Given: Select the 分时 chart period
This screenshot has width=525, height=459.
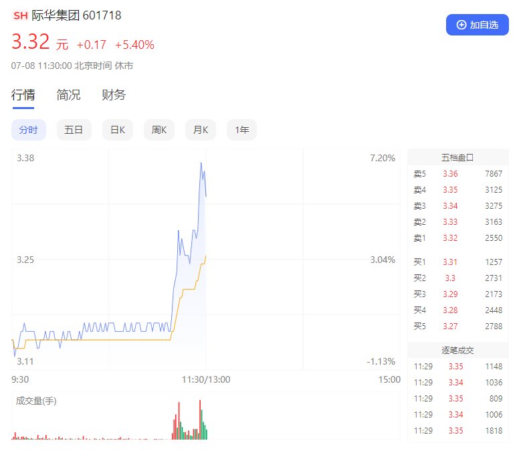Looking at the screenshot, I should tap(28, 130).
